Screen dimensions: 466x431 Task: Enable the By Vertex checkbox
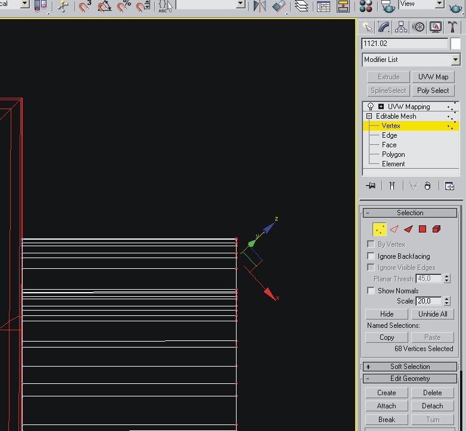coord(371,244)
